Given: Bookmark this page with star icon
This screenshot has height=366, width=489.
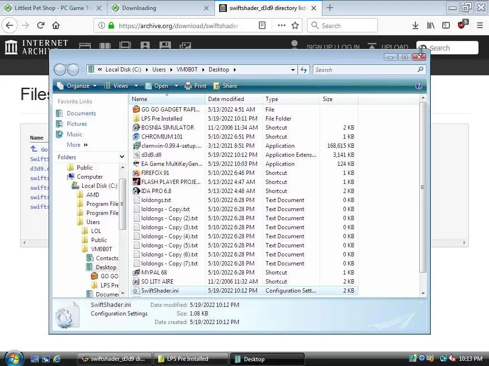Looking at the screenshot, I should [x=295, y=26].
